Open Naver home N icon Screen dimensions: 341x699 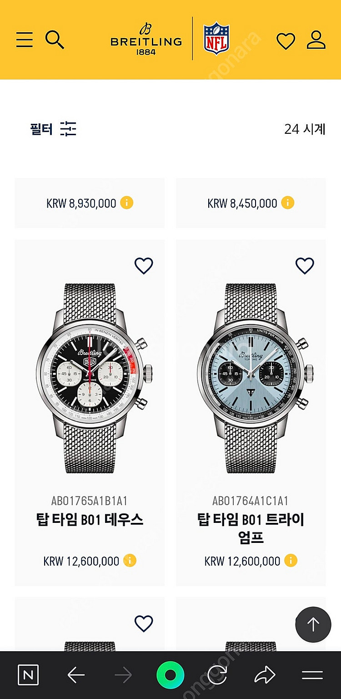pyautogui.click(x=28, y=675)
